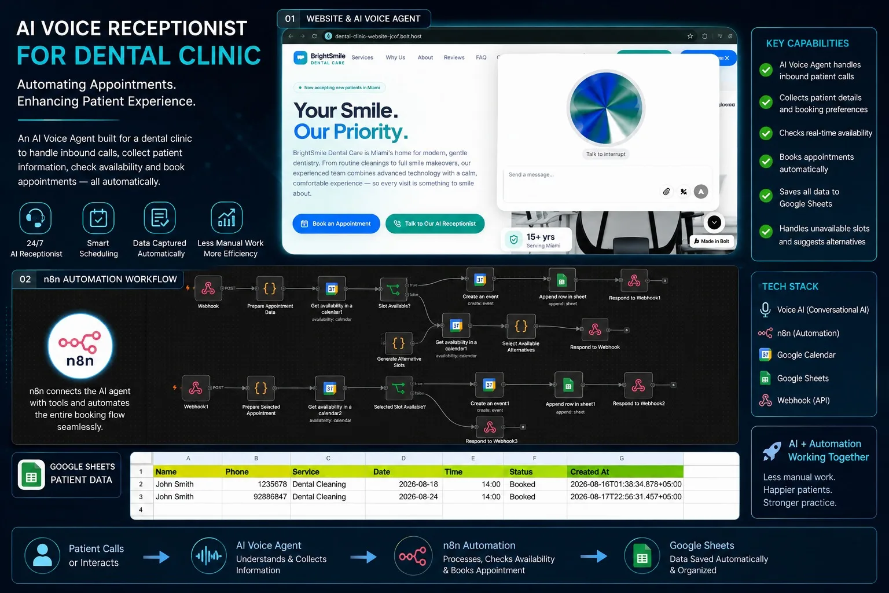Open the Prepare Appointment Data node
Viewport: 889px width, 593px height.
click(x=270, y=288)
